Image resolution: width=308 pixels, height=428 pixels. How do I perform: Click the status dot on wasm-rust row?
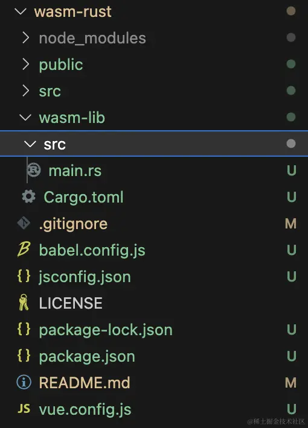point(291,11)
